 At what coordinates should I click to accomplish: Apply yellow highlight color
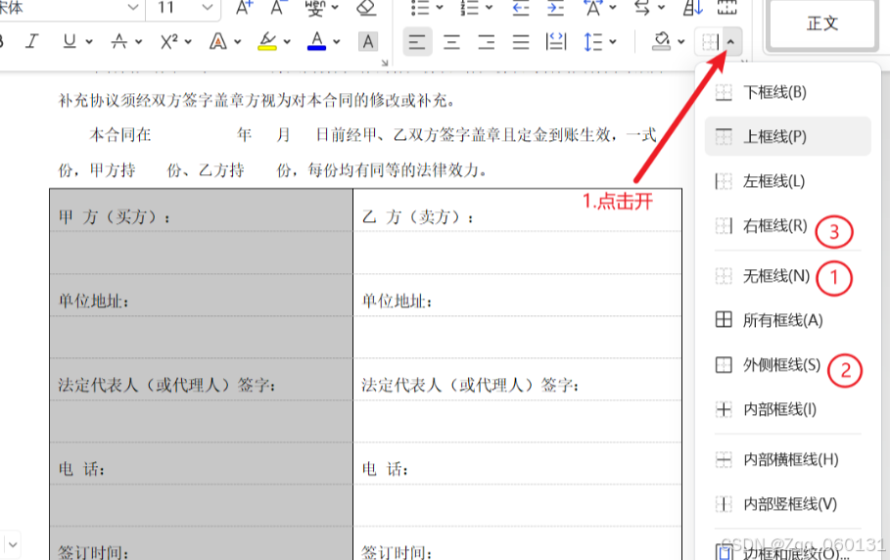[267, 41]
